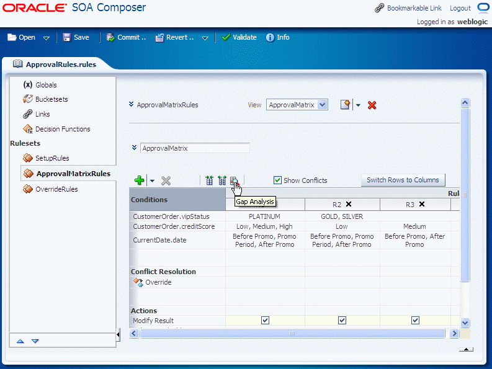Click the red X delete ruleset icon

pyautogui.click(x=372, y=105)
